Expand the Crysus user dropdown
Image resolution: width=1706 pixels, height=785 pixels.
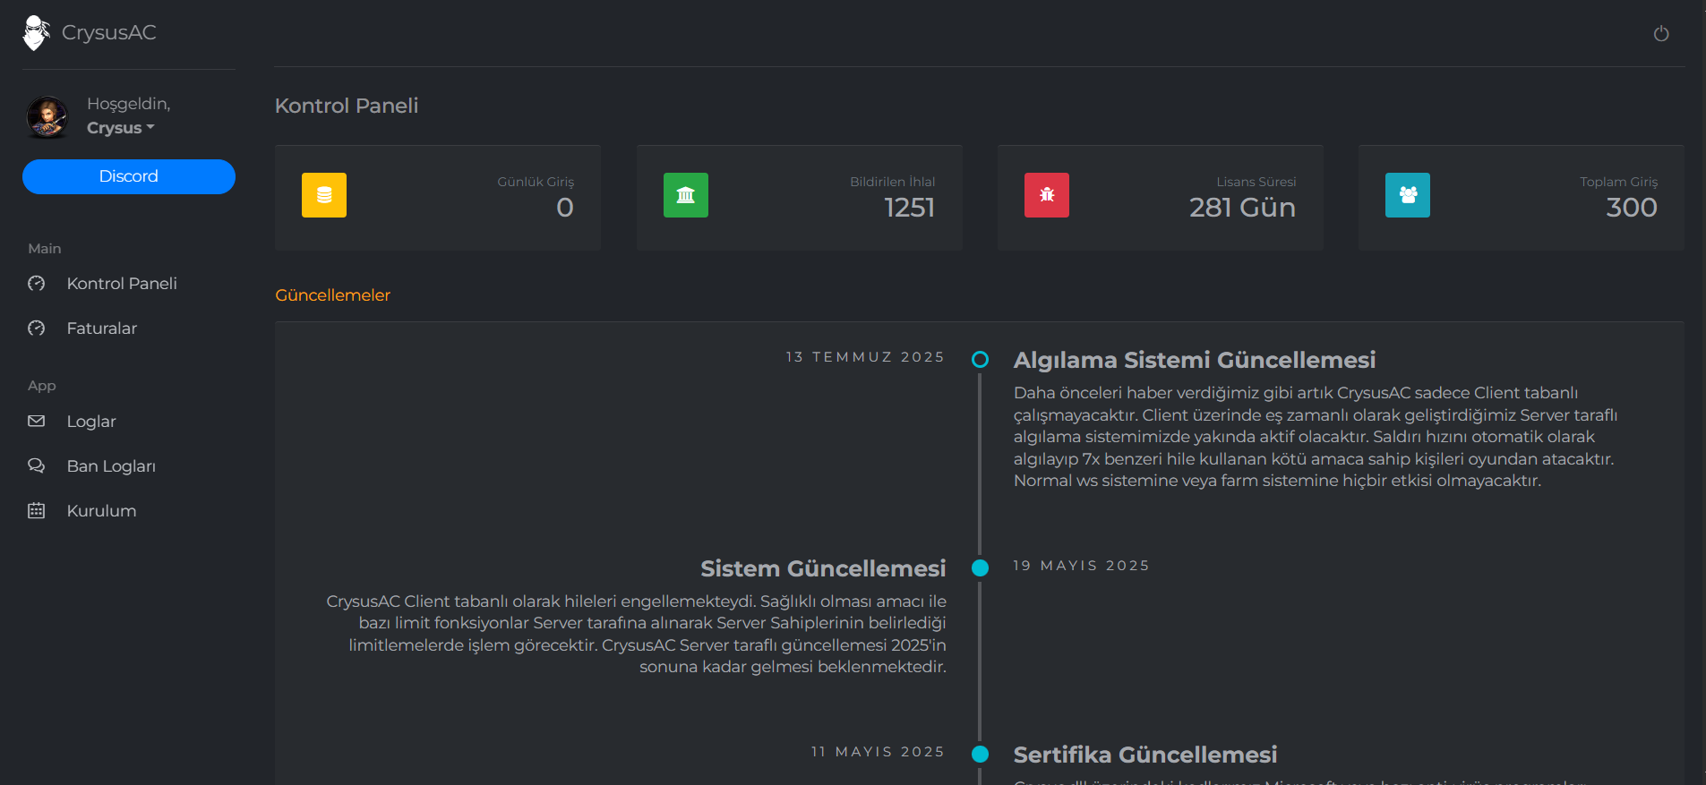[120, 128]
